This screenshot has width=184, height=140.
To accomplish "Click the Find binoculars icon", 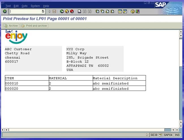I will click(84, 11).
